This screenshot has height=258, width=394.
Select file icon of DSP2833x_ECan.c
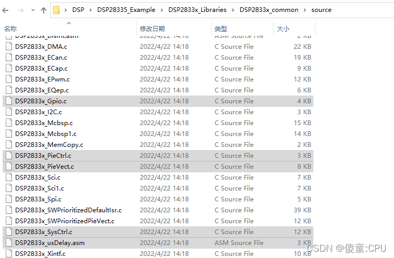9,58
